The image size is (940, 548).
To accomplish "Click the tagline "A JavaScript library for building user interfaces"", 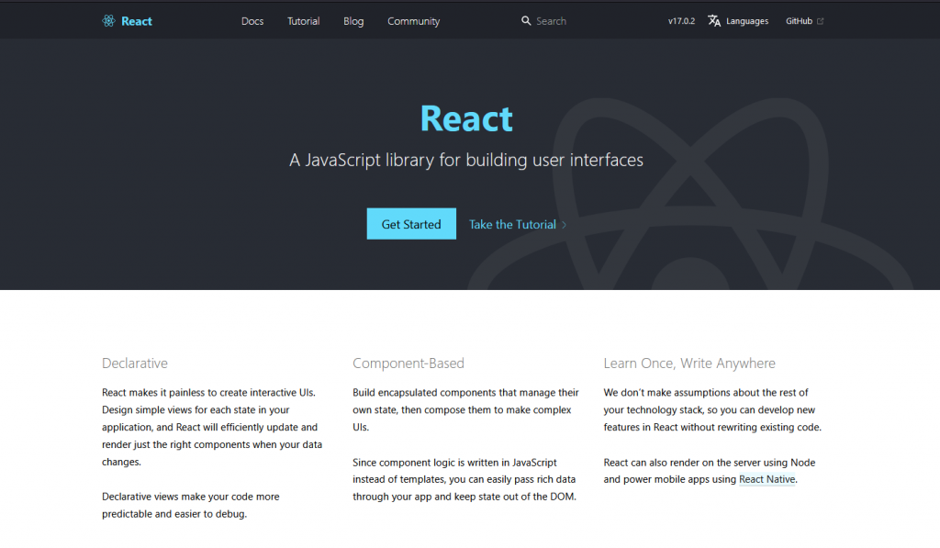I will (x=466, y=160).
